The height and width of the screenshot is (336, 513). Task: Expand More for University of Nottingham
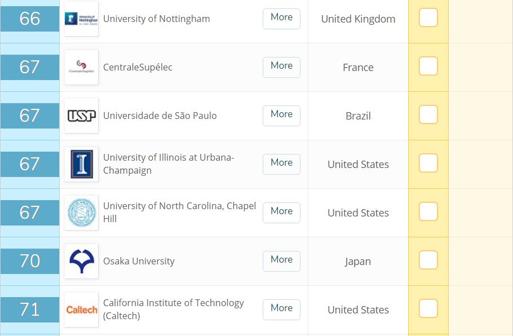coord(281,19)
